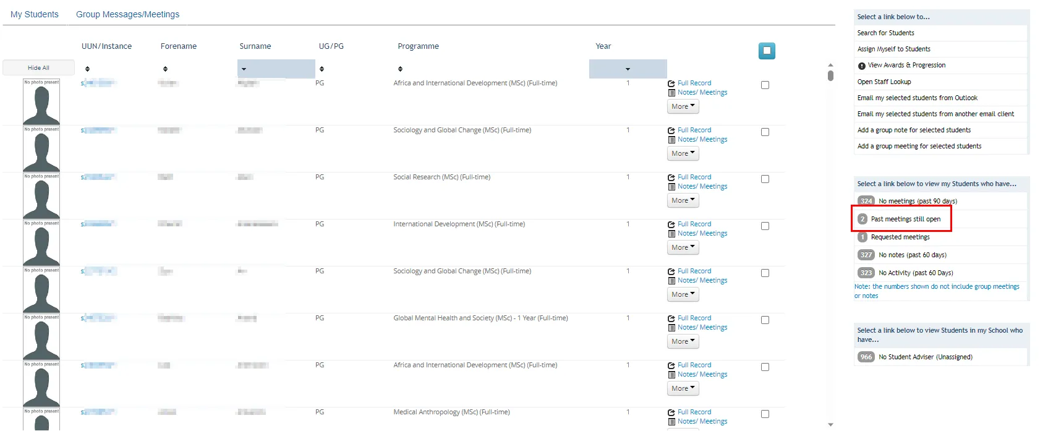Choose Email students from another email client
The height and width of the screenshot is (431, 1048).
click(935, 114)
